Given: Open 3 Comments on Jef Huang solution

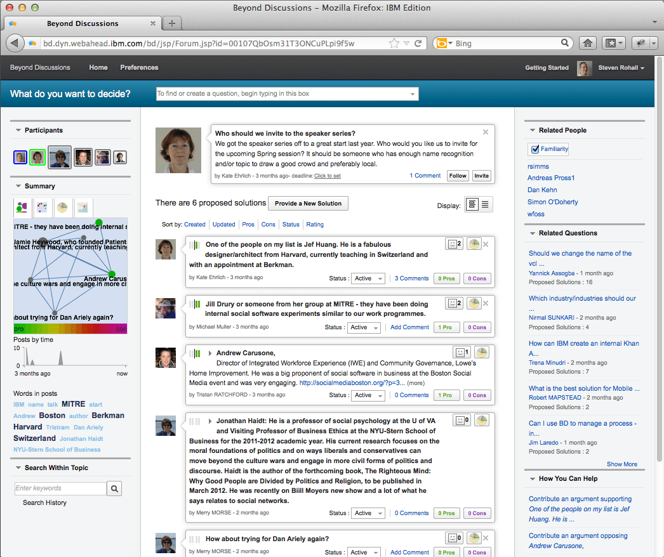Looking at the screenshot, I should point(411,278).
